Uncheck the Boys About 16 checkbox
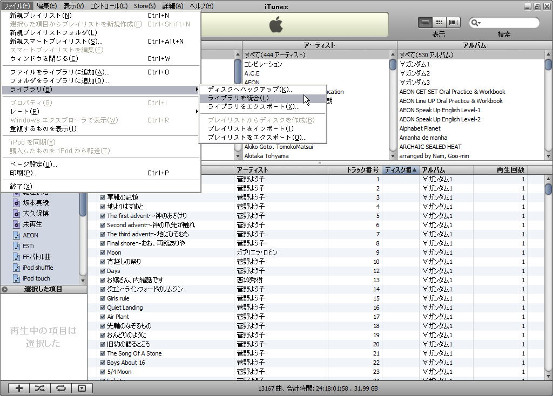Viewport: 553px width, 396px height. click(102, 363)
